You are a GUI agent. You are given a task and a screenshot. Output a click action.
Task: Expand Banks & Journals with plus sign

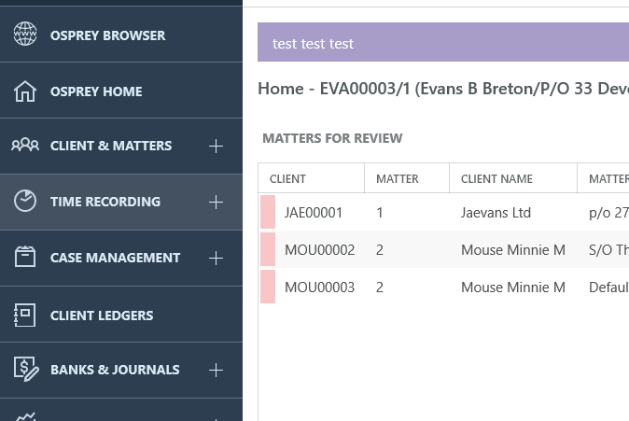pyautogui.click(x=216, y=370)
